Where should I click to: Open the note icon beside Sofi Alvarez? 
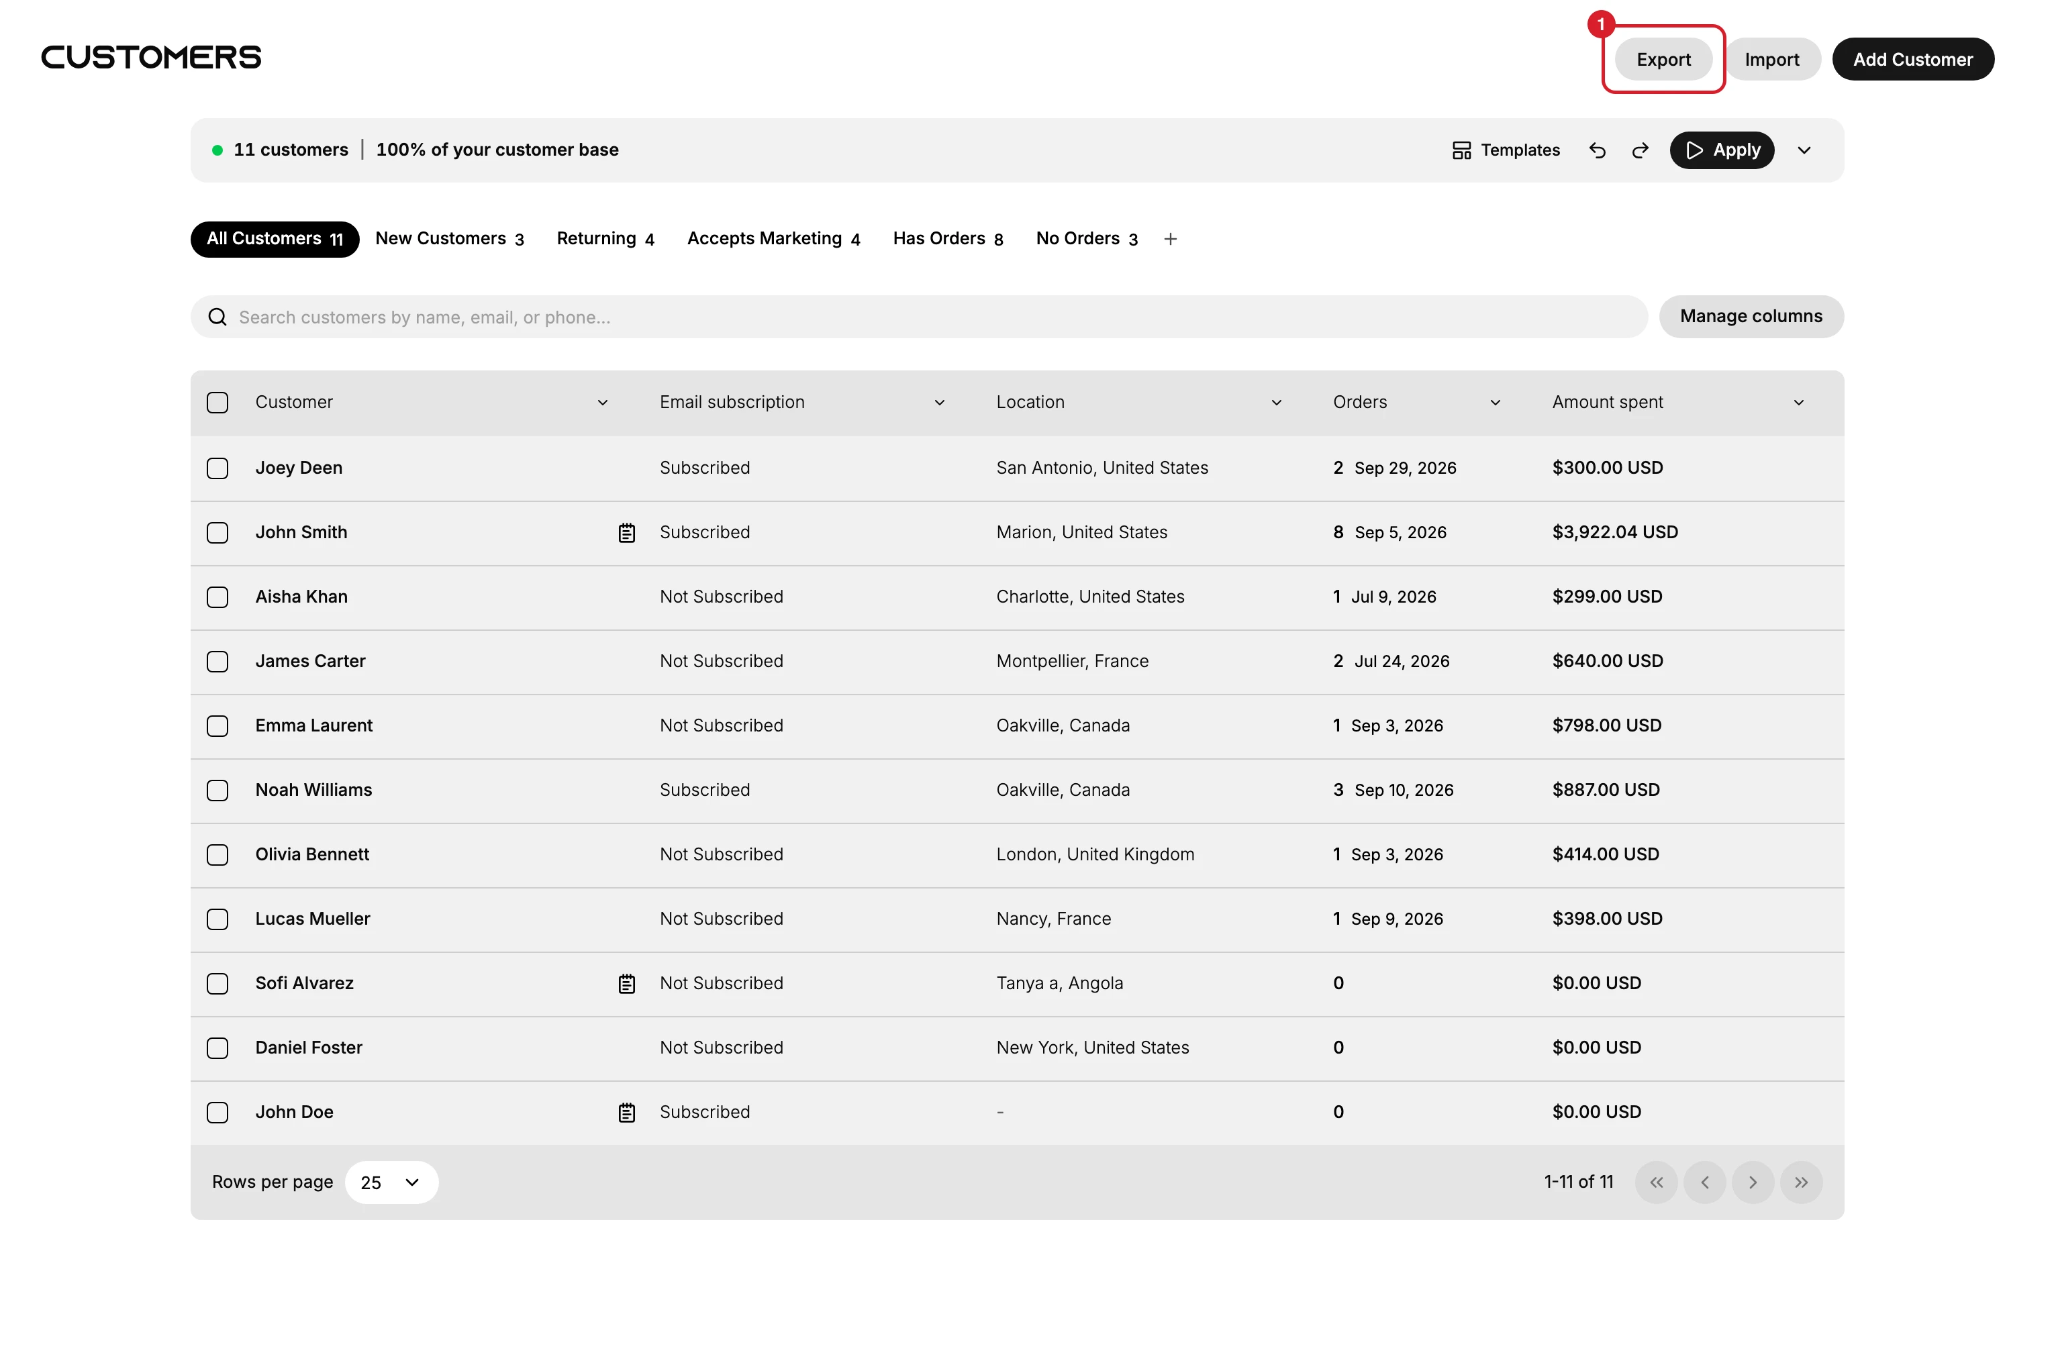pyautogui.click(x=627, y=984)
